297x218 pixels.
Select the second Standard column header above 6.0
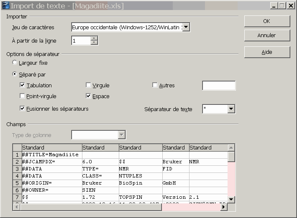100,148
